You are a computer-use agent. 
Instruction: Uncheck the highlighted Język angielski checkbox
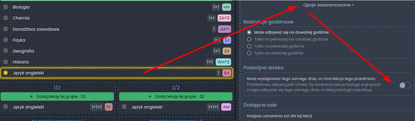[x=5, y=73]
